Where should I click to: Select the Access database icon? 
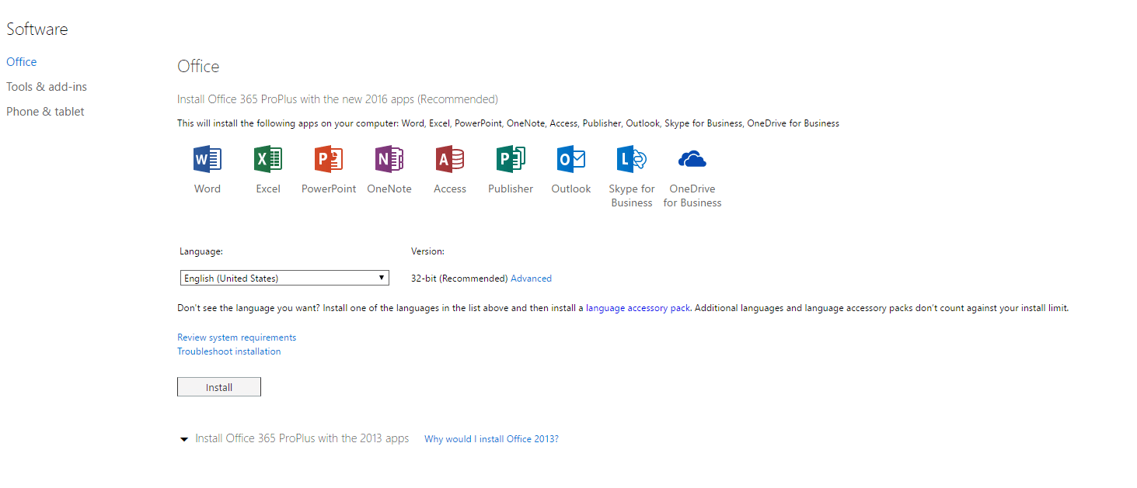click(449, 158)
